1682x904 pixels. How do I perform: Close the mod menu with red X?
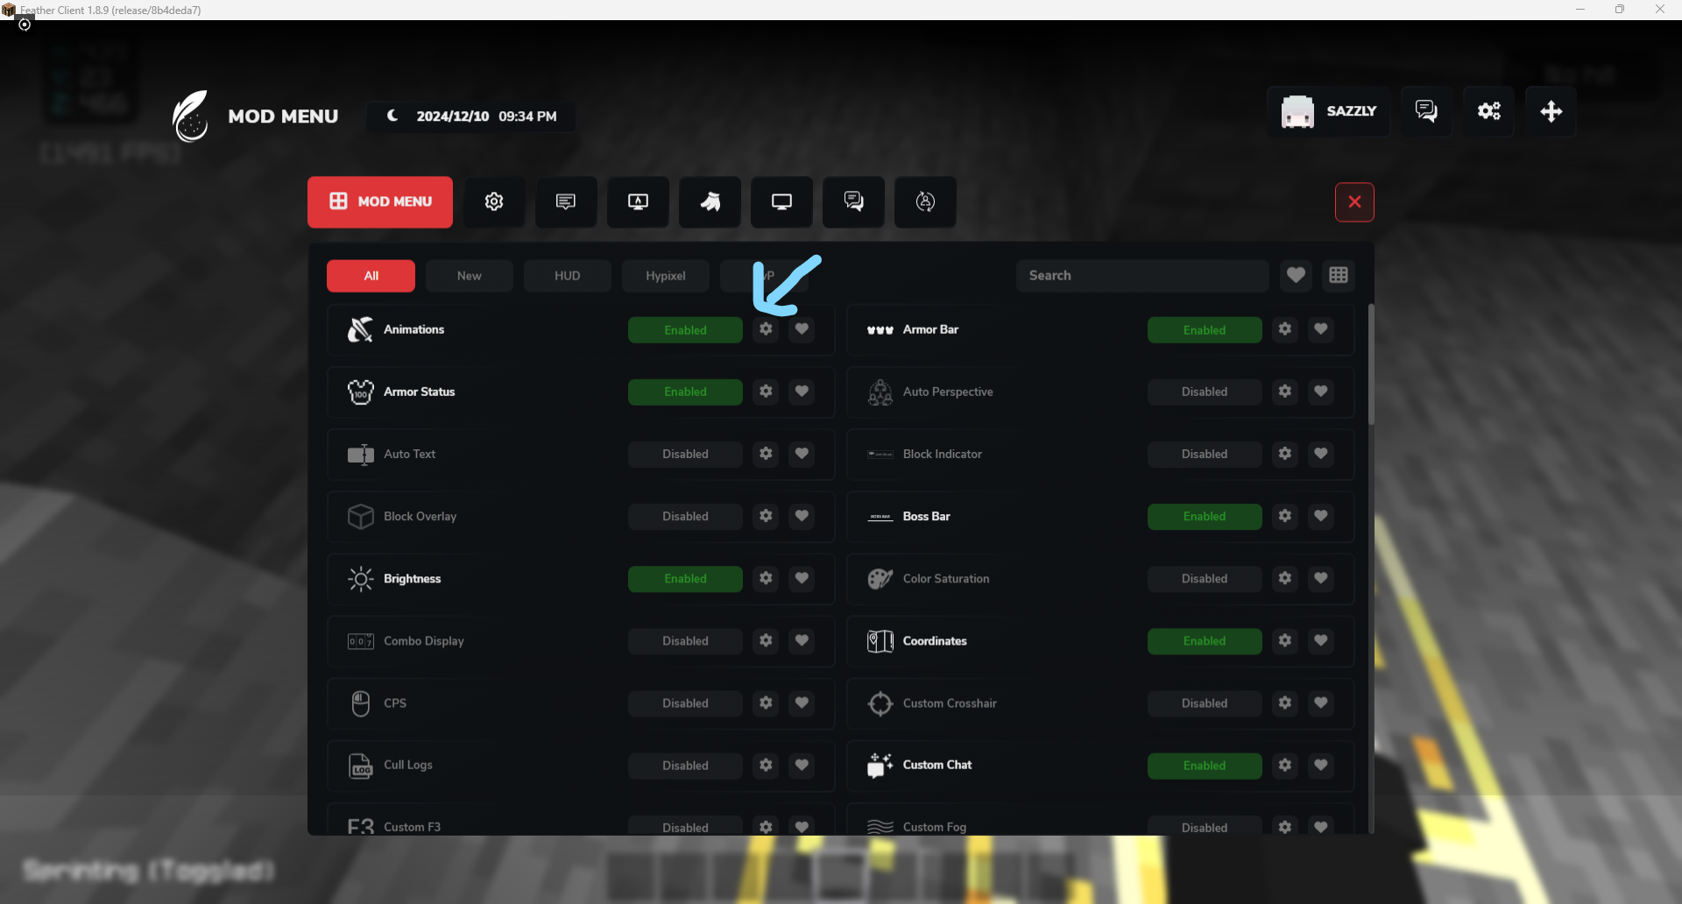[1353, 202]
